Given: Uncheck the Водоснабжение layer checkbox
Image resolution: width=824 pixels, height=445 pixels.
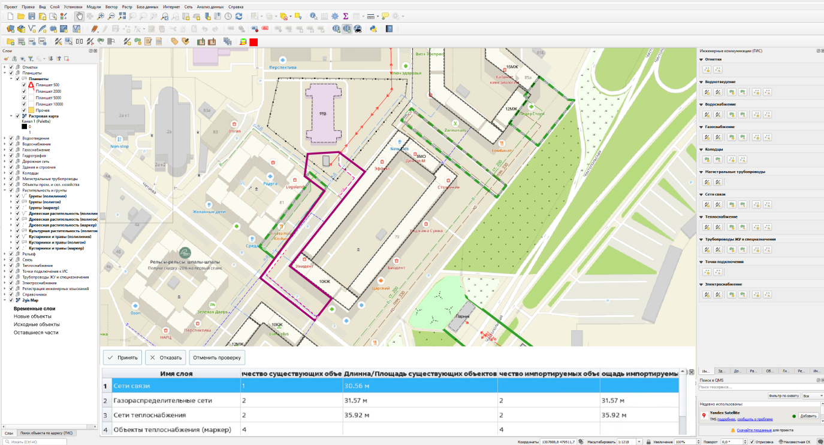Looking at the screenshot, I should [11, 144].
